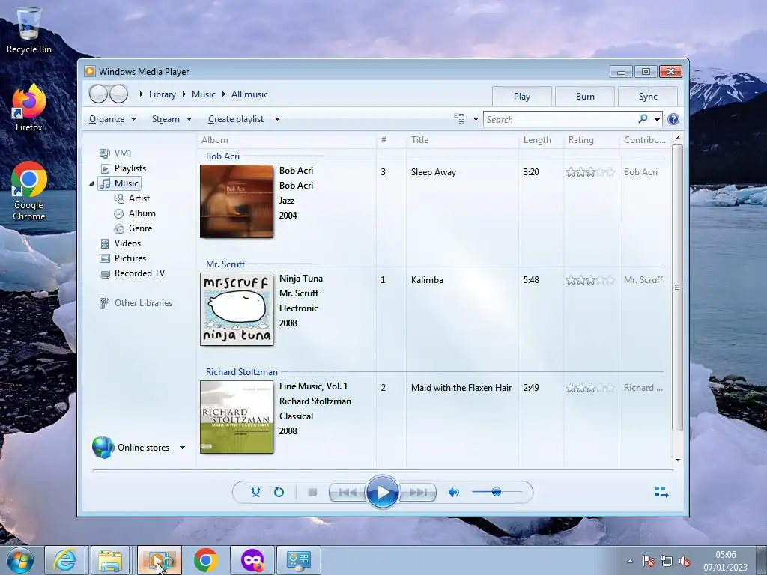Click the Ninja Tuna album cover
The width and height of the screenshot is (767, 575).
tap(237, 309)
